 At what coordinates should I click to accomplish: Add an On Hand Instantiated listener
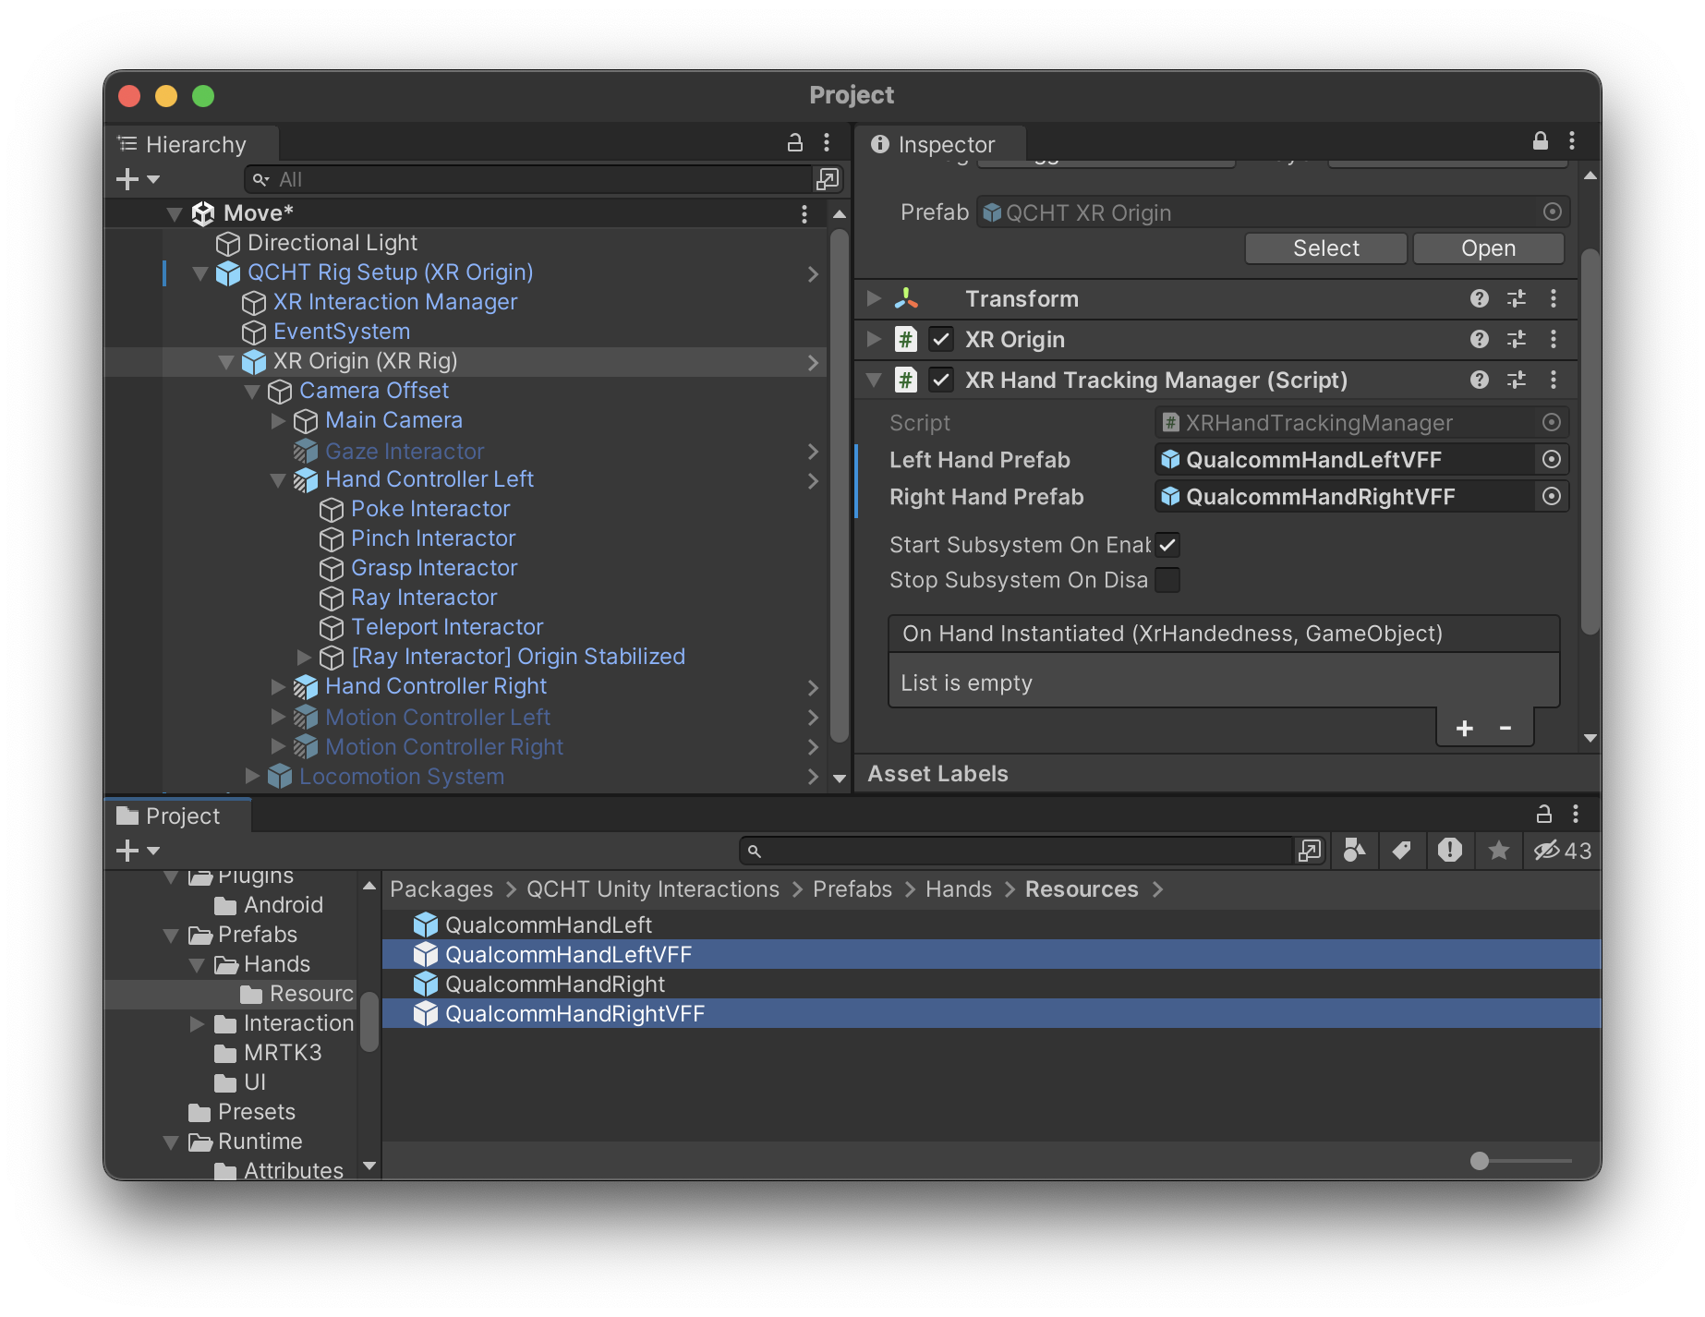[1464, 729]
